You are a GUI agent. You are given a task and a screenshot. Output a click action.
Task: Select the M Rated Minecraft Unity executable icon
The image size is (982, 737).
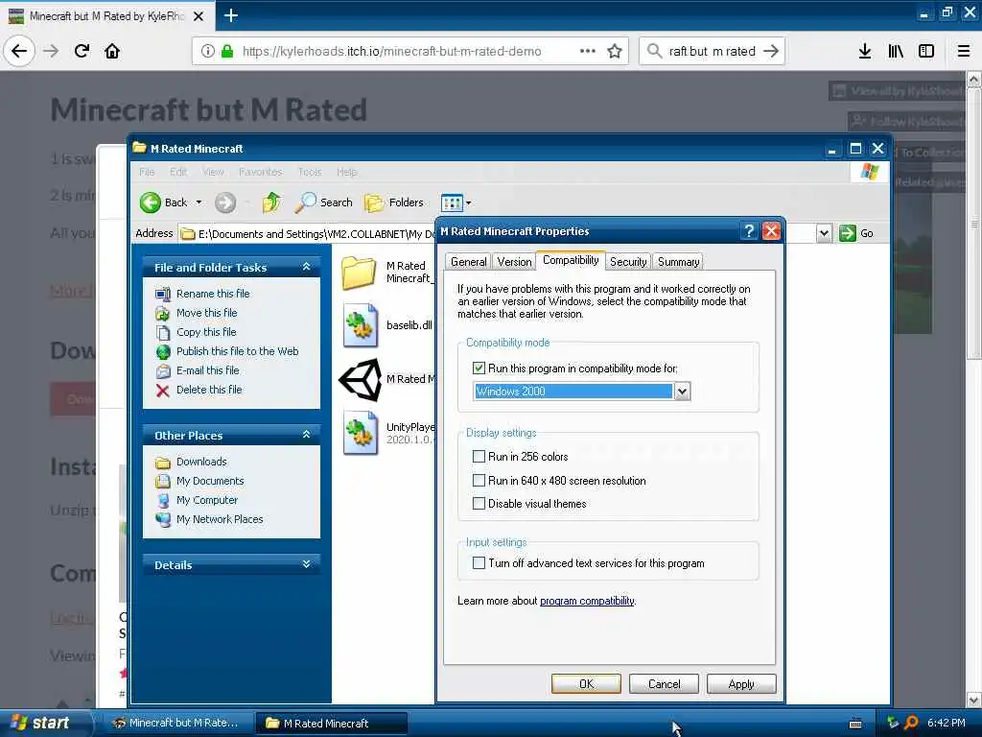[x=361, y=380]
